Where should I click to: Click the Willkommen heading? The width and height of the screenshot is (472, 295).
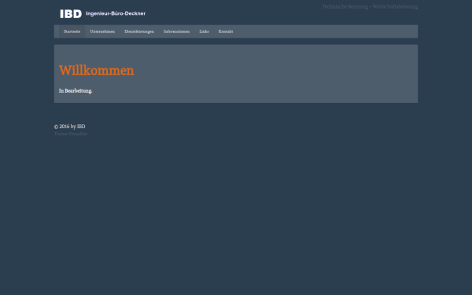click(96, 71)
